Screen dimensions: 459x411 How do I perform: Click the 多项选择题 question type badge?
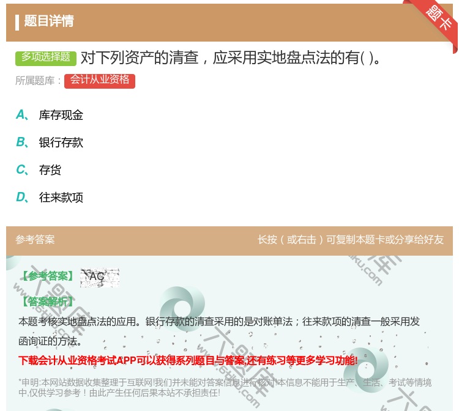[46, 58]
